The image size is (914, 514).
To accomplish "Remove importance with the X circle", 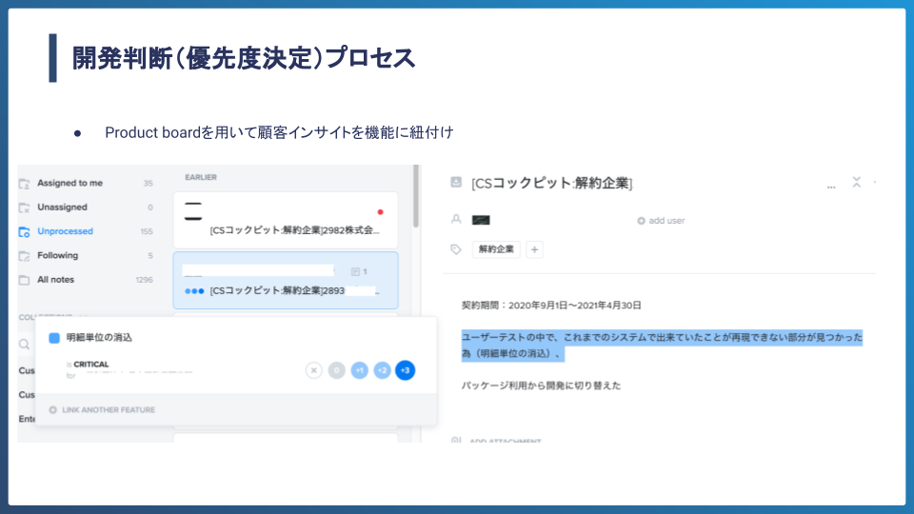I will coord(313,370).
